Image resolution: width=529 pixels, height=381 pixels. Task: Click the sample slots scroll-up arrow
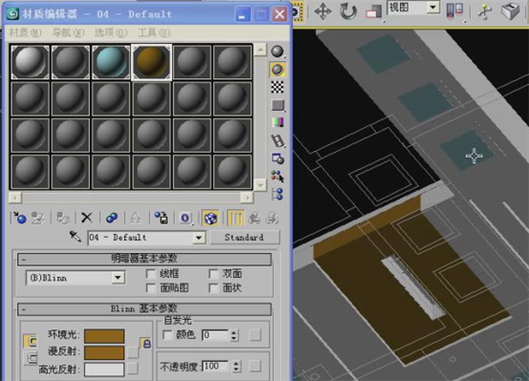(x=260, y=50)
